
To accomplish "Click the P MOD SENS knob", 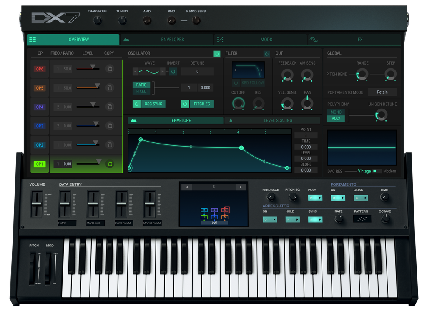I will pos(196,20).
